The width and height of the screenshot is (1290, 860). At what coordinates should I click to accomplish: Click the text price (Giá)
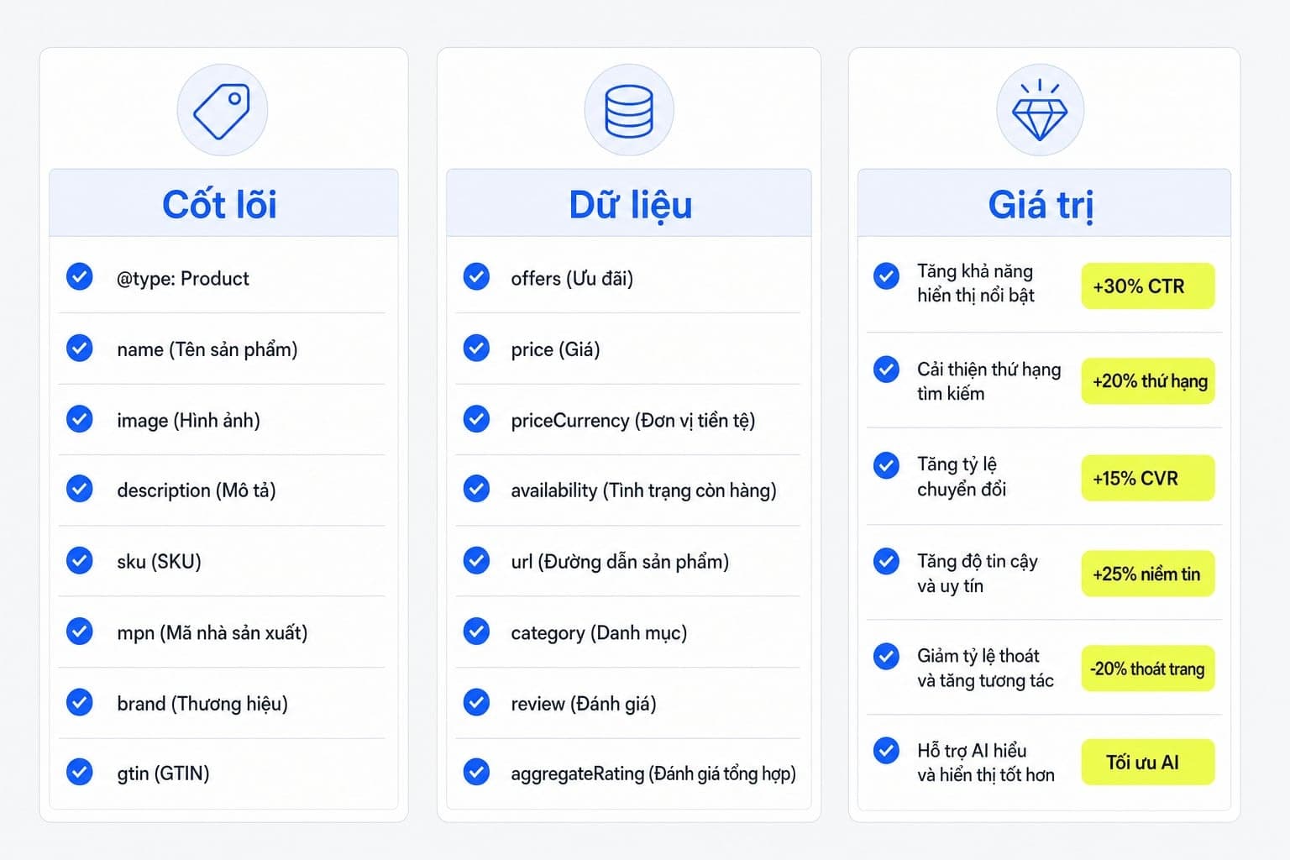555,349
